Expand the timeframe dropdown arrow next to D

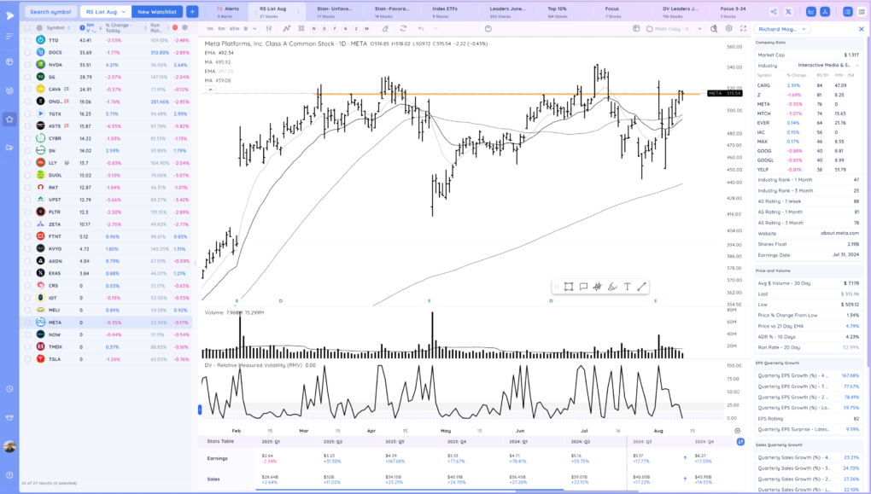256,28
